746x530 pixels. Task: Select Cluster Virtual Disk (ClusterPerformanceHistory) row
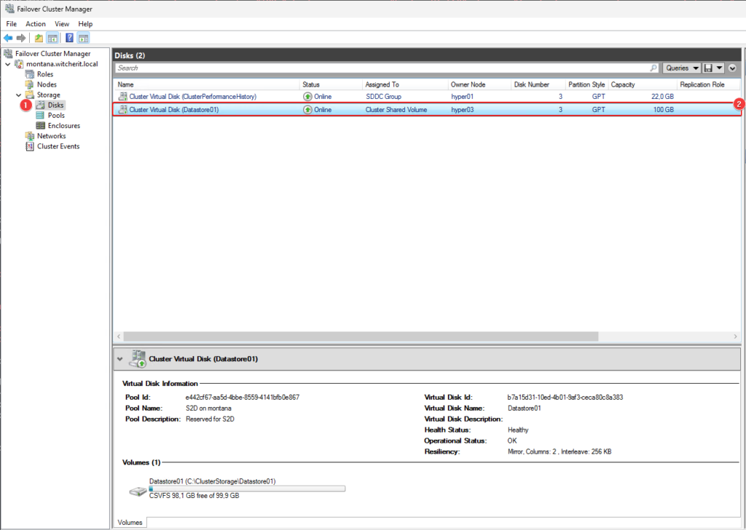coord(192,96)
